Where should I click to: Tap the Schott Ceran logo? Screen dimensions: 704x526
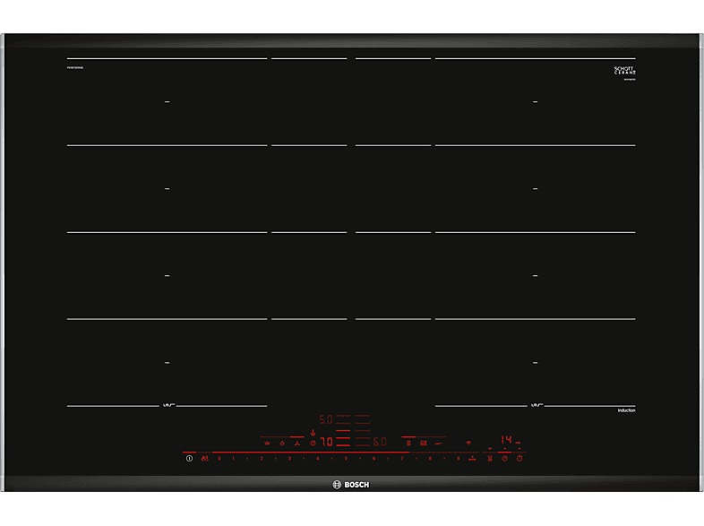(625, 71)
